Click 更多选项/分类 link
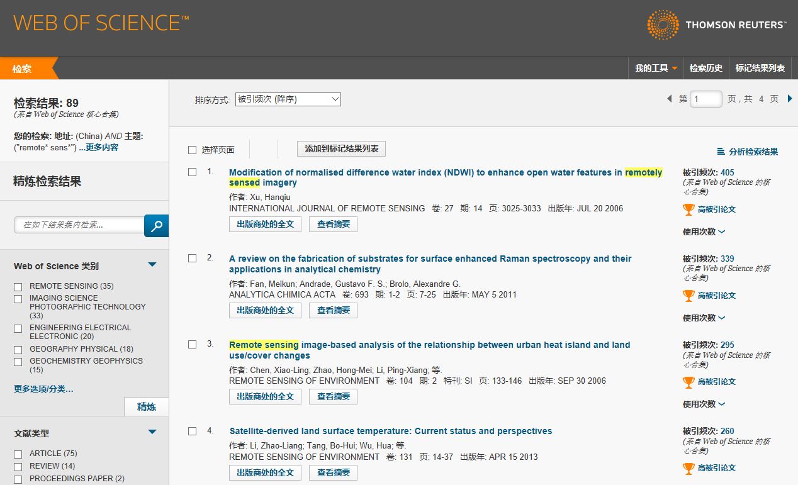This screenshot has width=798, height=485. click(43, 389)
